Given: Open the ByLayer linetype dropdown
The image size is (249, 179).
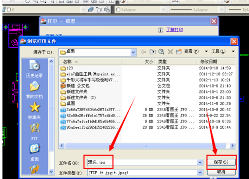Looking at the screenshot, I should click(221, 9).
